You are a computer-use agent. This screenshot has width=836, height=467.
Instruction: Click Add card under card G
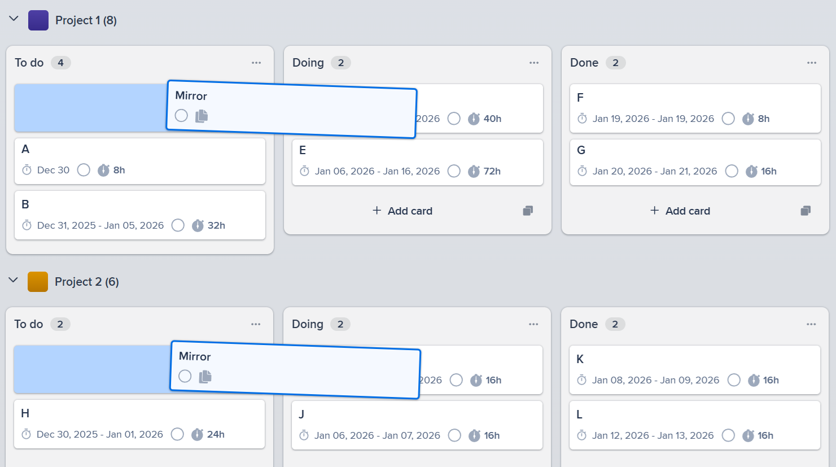[680, 210]
